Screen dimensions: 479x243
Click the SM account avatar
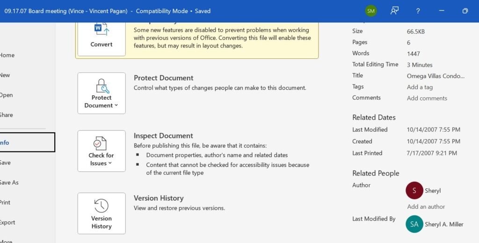pos(371,11)
